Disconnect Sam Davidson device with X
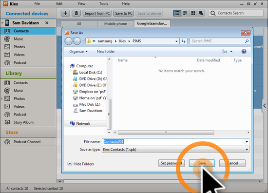 click(47, 23)
